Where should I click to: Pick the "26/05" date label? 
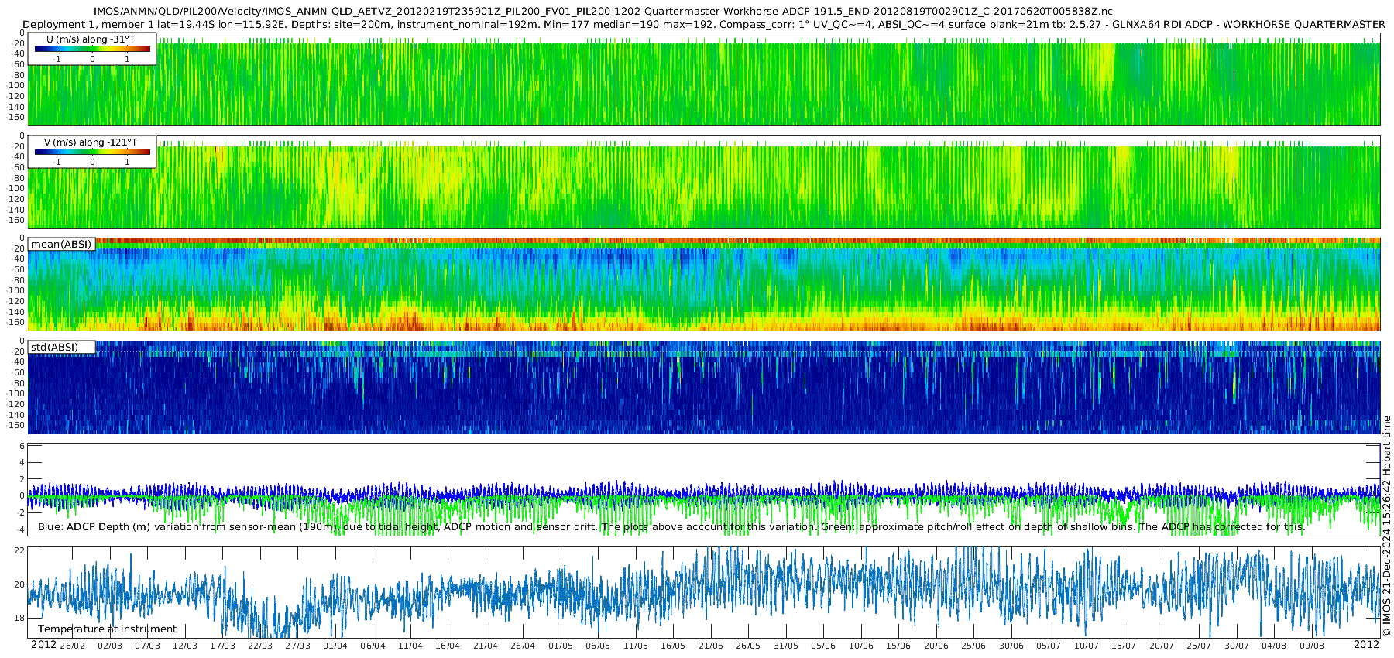click(x=748, y=646)
